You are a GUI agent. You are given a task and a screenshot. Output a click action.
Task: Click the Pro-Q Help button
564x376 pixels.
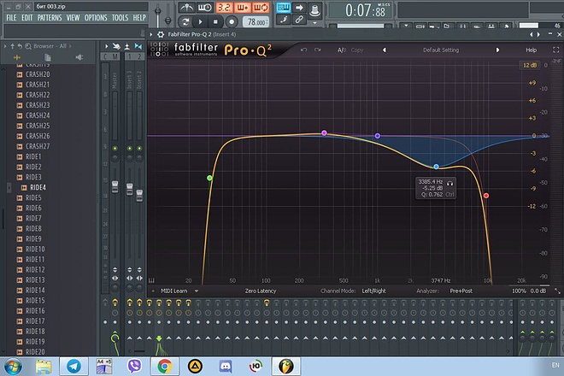pyautogui.click(x=531, y=50)
